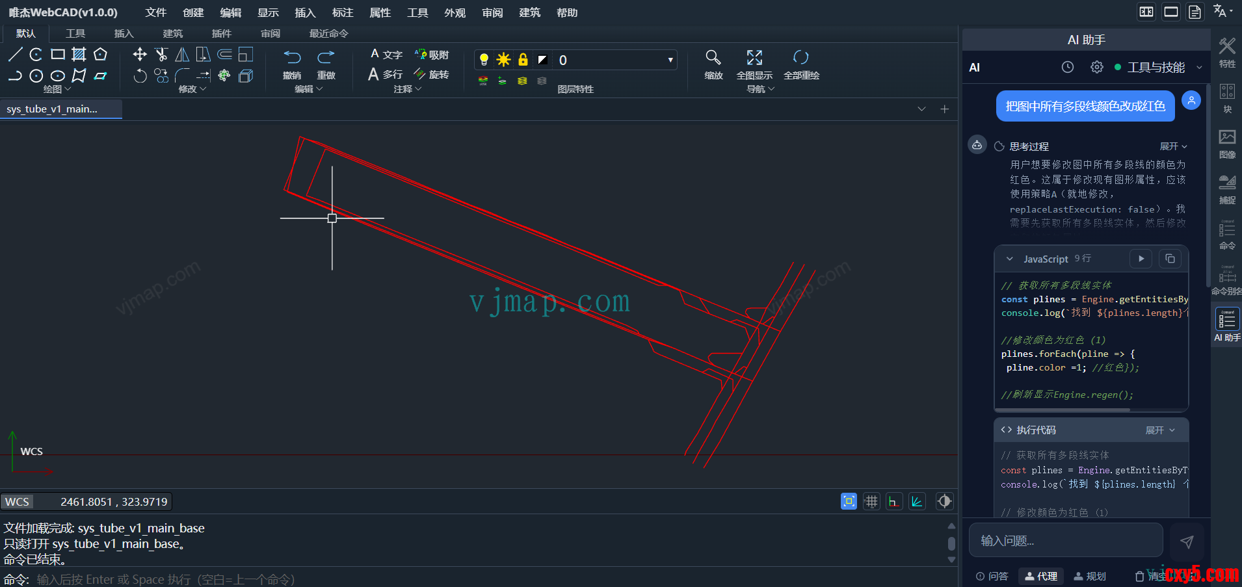The image size is (1242, 587).
Task: Toggle object snap in status bar
Action: pos(849,501)
